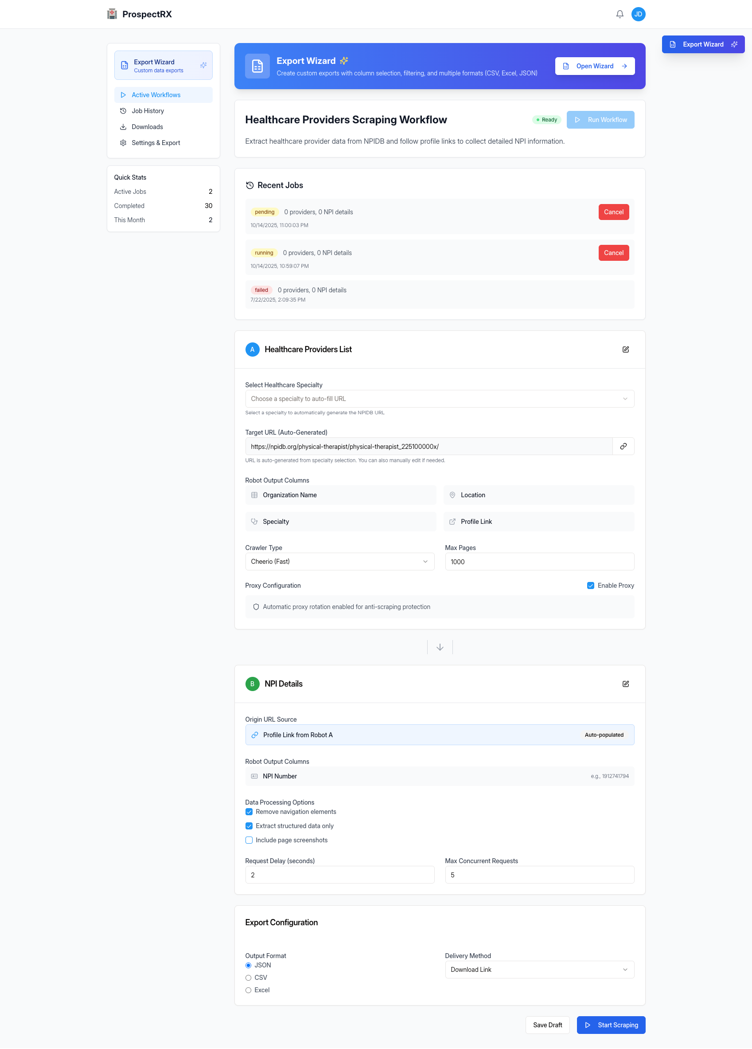Image resolution: width=752 pixels, height=1049 pixels.
Task: Enable Include page screenshots
Action: coord(249,840)
